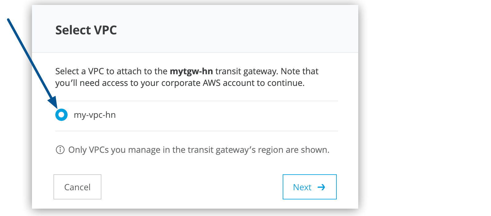This screenshot has height=216, width=491.
Task: Click the top end of the blue arrow
Action: click(9, 20)
